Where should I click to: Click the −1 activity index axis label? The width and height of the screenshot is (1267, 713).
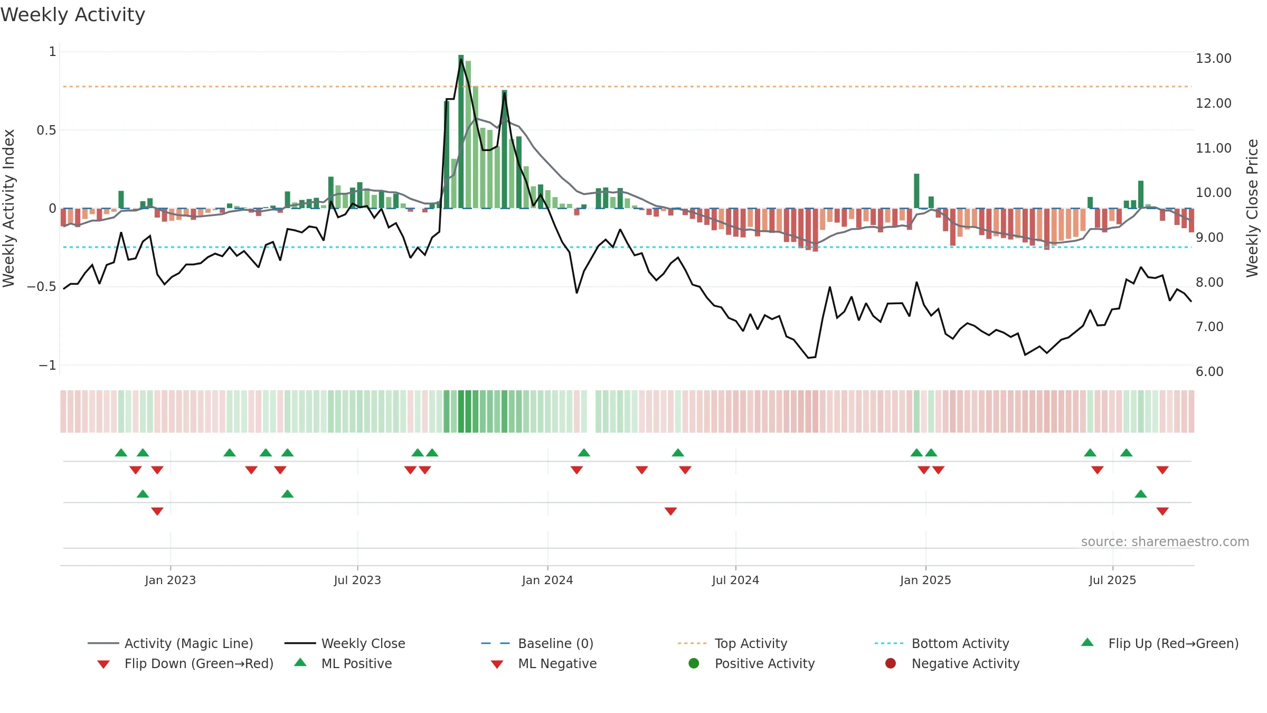tap(48, 365)
